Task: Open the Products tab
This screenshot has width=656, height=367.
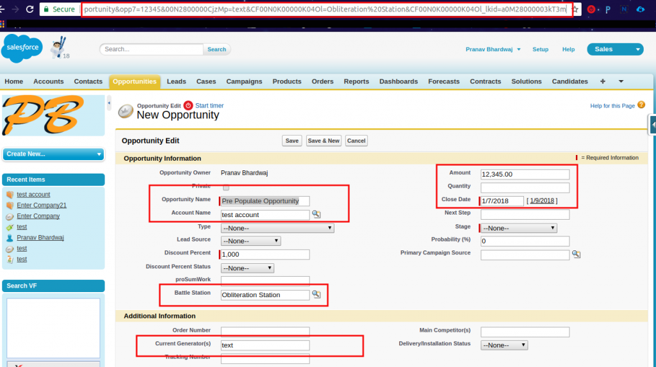Action: click(x=287, y=81)
